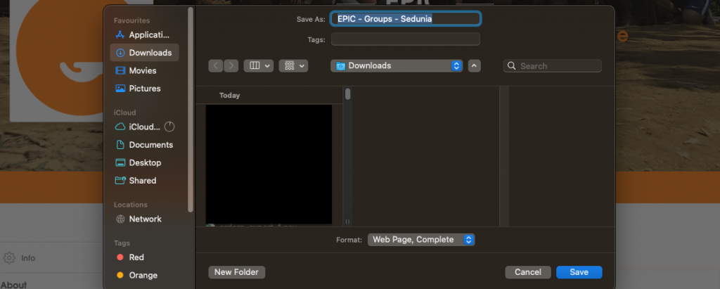Open Movies folder in sidebar
Image resolution: width=720 pixels, height=289 pixels.
(143, 71)
